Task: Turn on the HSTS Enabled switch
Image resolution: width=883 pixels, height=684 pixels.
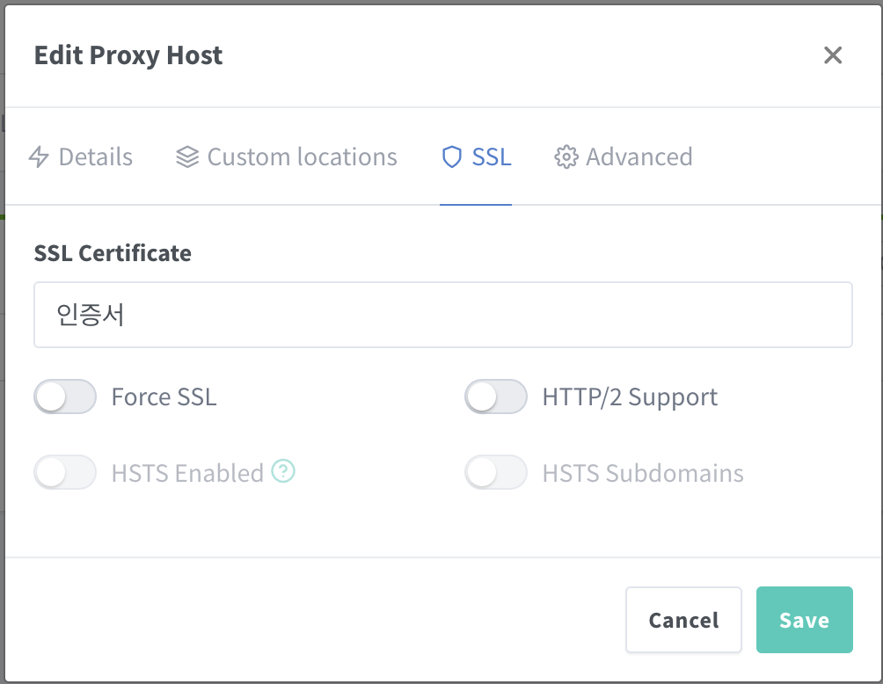Action: coord(65,473)
